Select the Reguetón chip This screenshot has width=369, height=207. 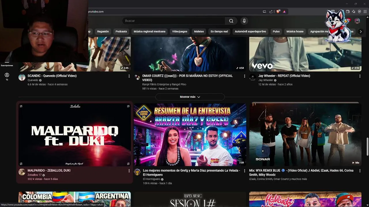pos(103,32)
